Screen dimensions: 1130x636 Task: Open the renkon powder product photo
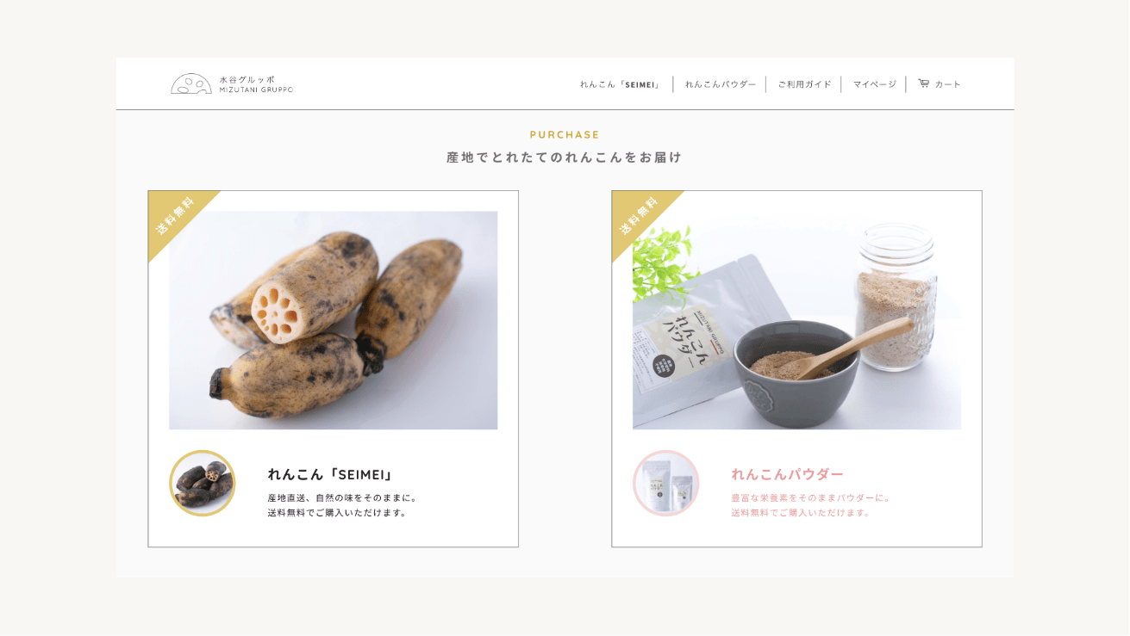797,320
